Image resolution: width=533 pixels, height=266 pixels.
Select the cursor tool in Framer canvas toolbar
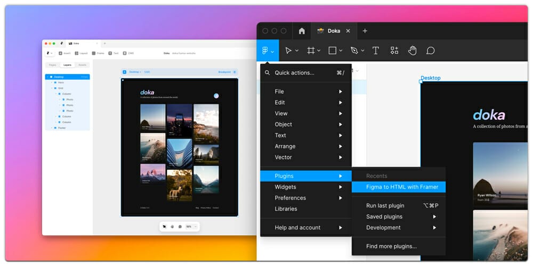click(165, 227)
